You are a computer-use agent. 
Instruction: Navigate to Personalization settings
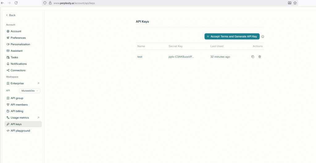pyautogui.click(x=20, y=44)
